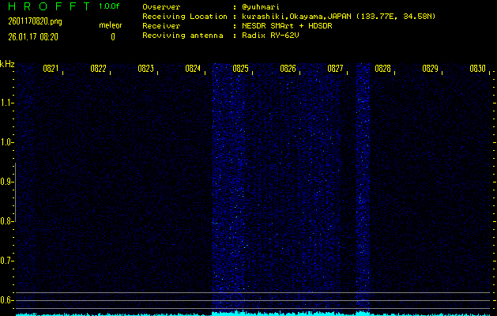Click the 0.7 frequency axis label
Viewport: 497px width, 316px height.
click(6, 261)
